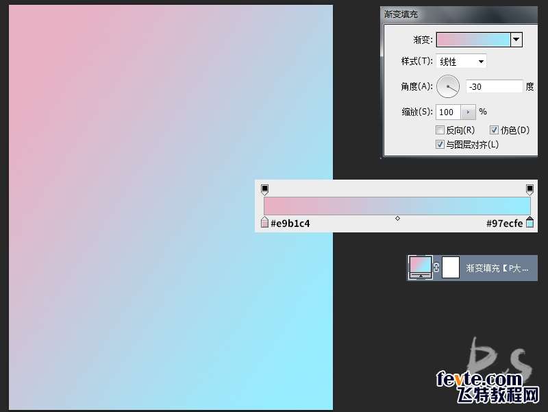Select the right opacity stop
Viewport: 548px width, 412px height.
pyautogui.click(x=530, y=189)
